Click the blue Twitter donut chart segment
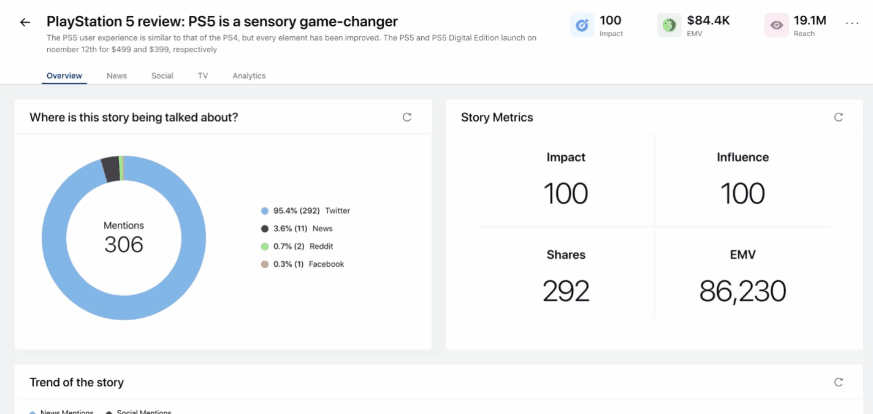 [124, 308]
